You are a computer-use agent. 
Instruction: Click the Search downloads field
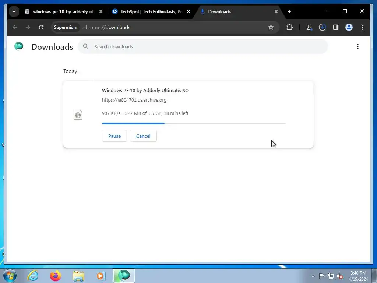click(203, 46)
